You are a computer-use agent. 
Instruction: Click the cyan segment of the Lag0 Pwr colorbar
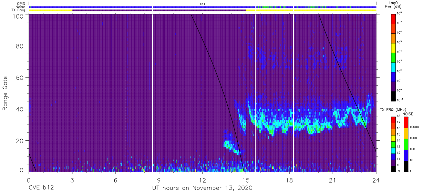[x=394, y=67]
